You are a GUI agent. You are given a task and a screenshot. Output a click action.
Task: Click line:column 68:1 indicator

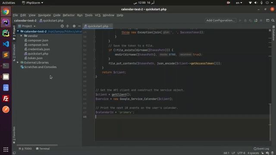tap(226, 153)
